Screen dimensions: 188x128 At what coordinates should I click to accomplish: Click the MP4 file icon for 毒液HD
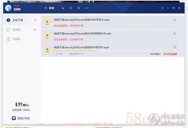[48, 22]
